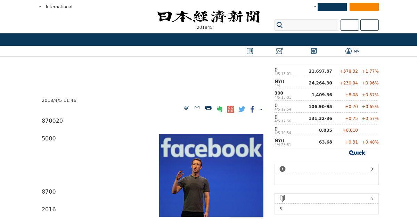Open the Facebook Zuckerberg article photo
Viewport: 417px width, 219px height.
click(211, 175)
